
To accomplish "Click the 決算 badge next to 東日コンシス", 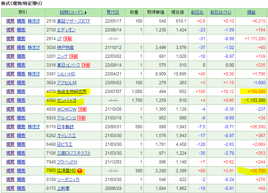I will point(86,66).
